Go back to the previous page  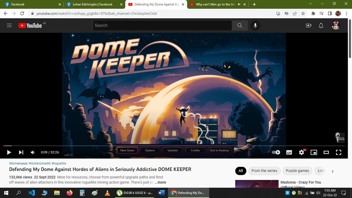pyautogui.click(x=6, y=13)
